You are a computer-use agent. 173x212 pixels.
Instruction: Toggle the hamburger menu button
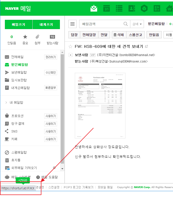point(72,24)
